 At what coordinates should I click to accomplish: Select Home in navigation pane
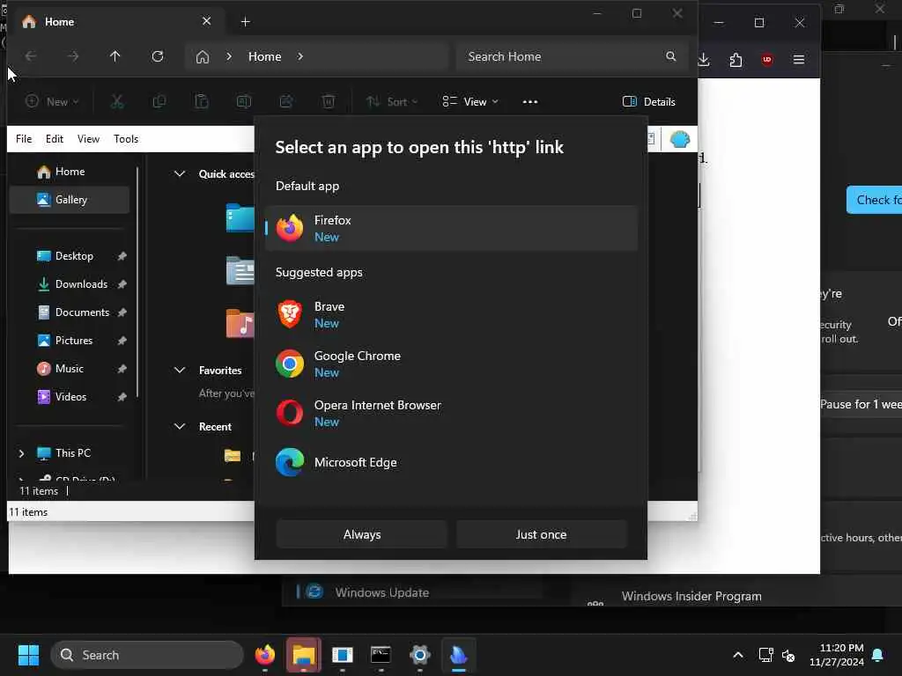(x=70, y=172)
